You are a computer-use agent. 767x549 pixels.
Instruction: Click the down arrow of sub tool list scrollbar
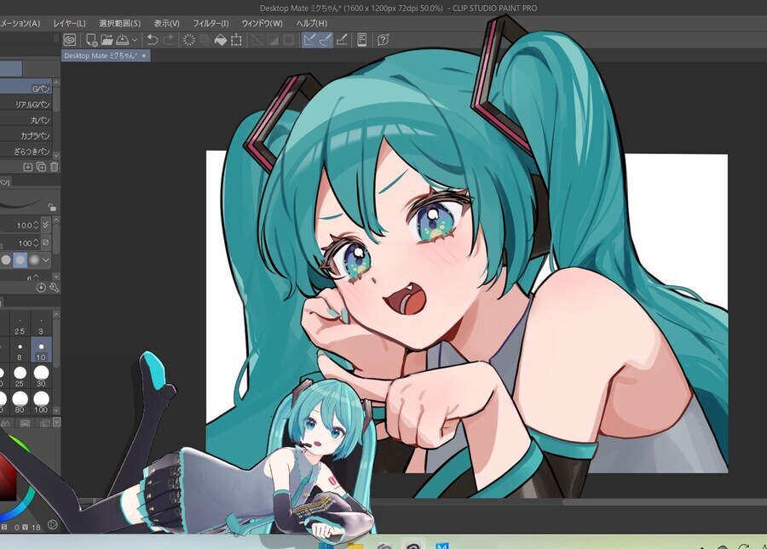tap(56, 155)
